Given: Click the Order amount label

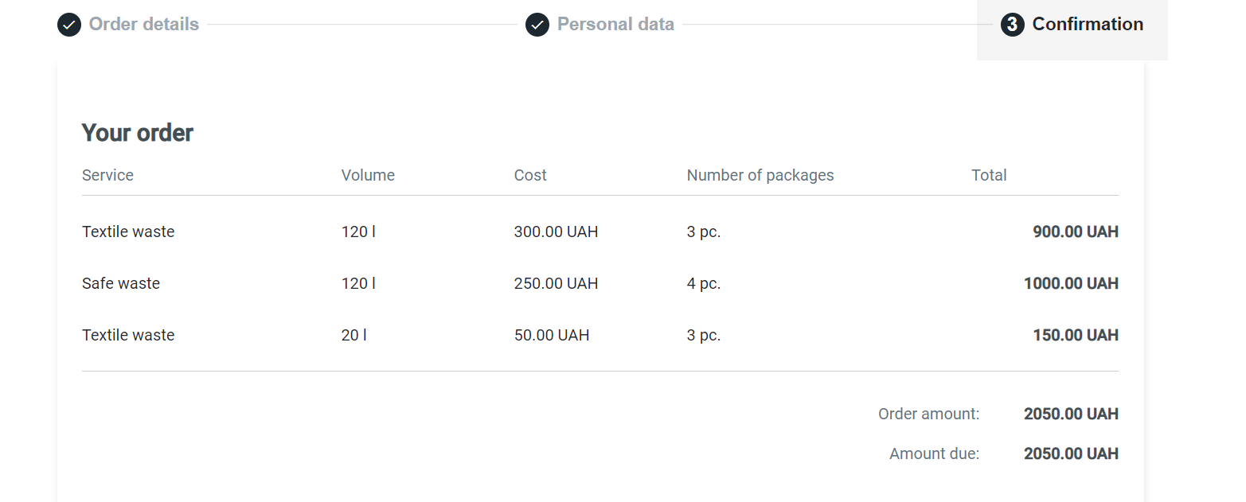Looking at the screenshot, I should [928, 414].
